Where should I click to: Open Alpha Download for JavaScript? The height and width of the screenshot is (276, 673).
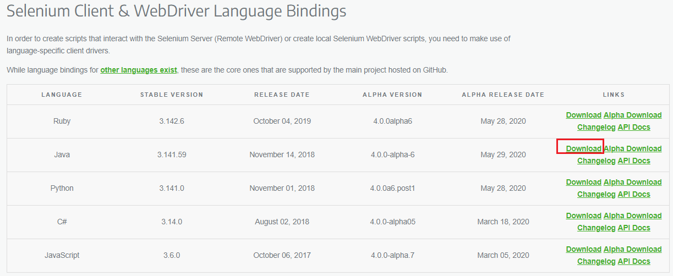[x=632, y=249]
